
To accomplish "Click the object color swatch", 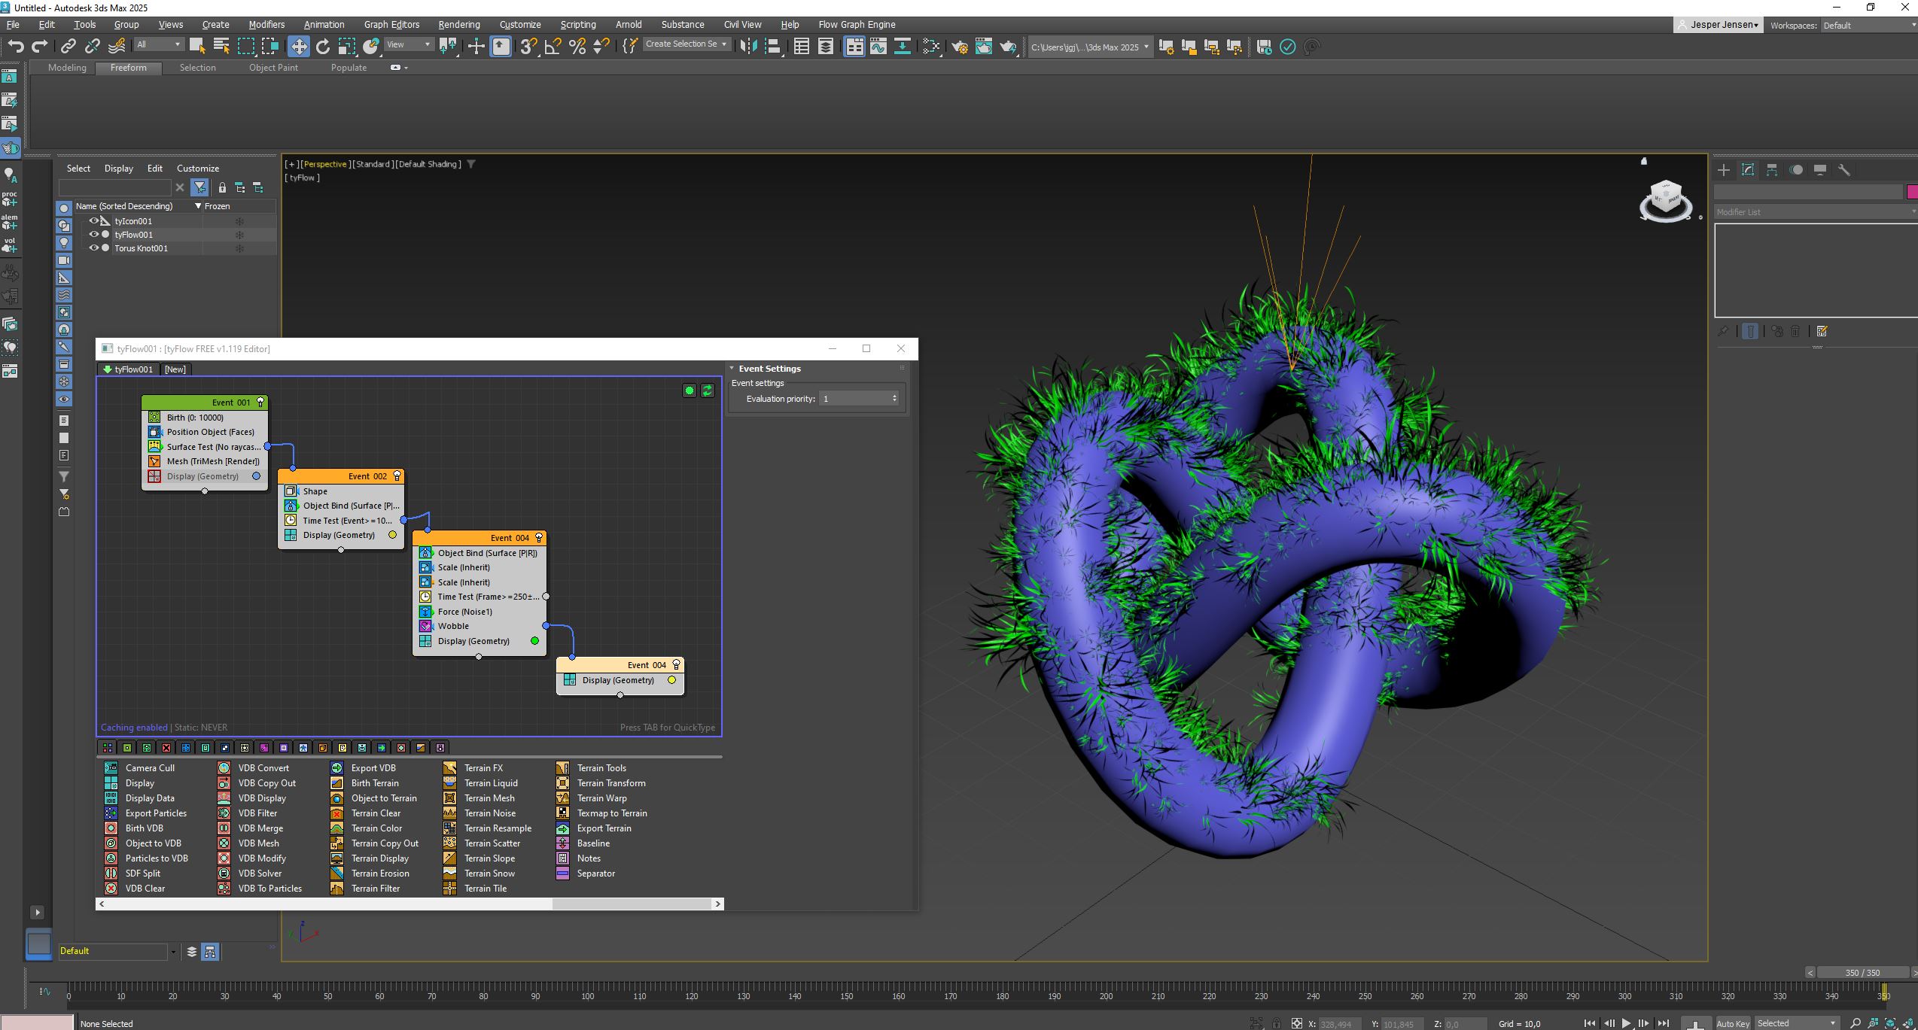I will click(1911, 192).
